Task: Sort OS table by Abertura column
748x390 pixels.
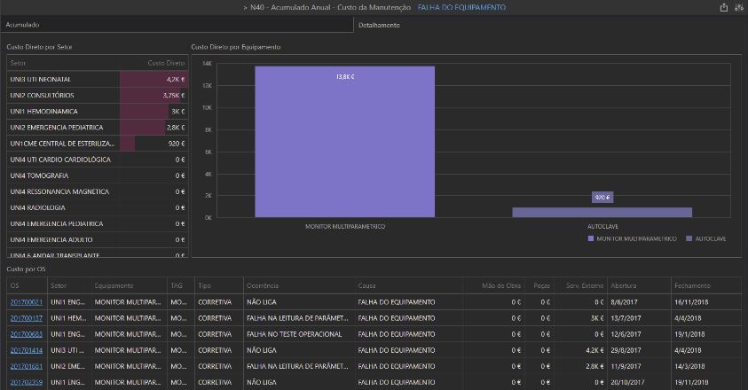Action: coord(623,286)
